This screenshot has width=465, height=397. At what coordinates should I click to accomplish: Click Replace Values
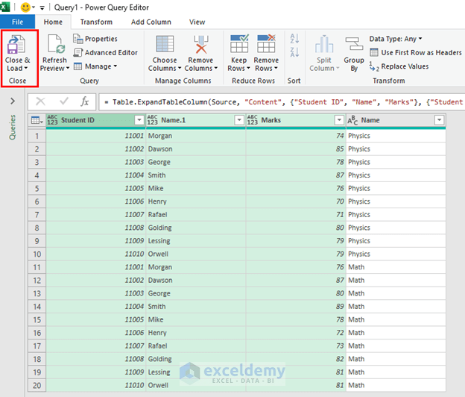(x=399, y=66)
